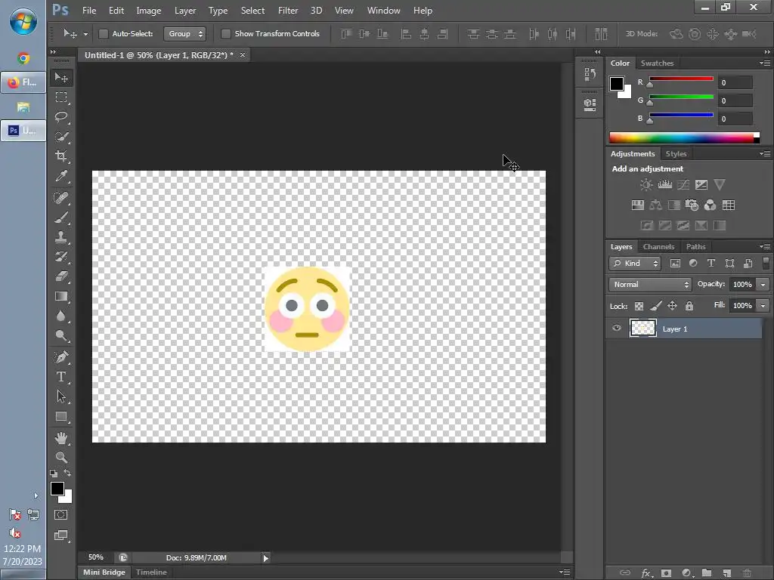Image resolution: width=774 pixels, height=580 pixels.
Task: Select the Move tool
Action: coord(61,78)
